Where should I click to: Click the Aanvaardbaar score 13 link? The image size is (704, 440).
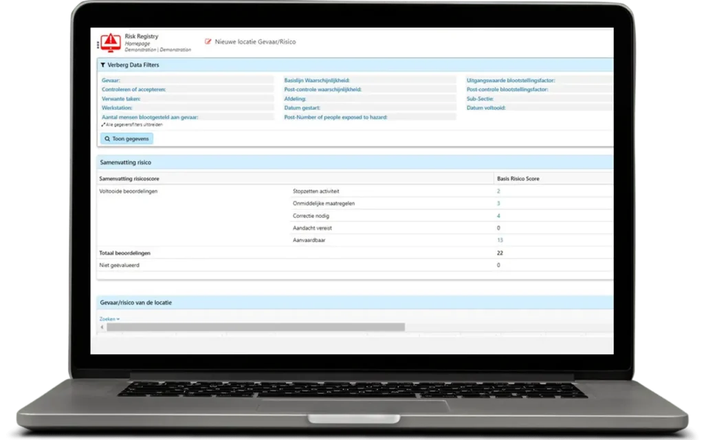pos(500,240)
